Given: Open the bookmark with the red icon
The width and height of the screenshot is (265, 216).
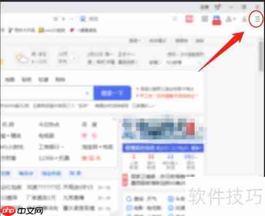Looking at the screenshot, I should (x=83, y=30).
